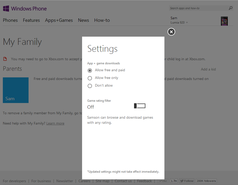Open the Phones menu
The width and height of the screenshot is (238, 185).
pos(10,20)
